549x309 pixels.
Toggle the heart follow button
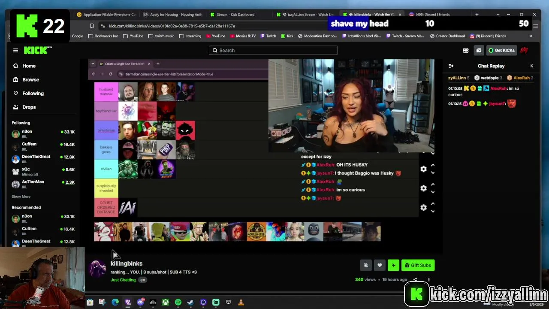pyautogui.click(x=380, y=265)
